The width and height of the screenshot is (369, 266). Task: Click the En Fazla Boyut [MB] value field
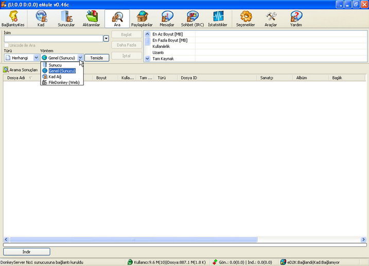click(281, 40)
